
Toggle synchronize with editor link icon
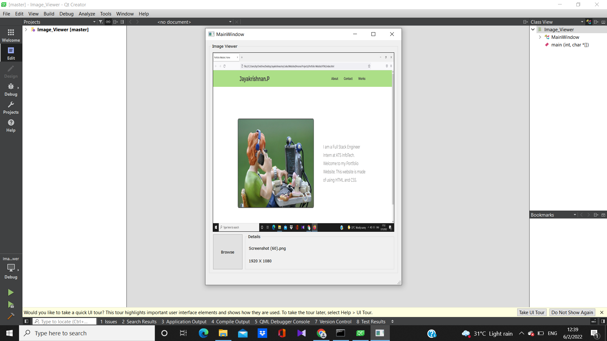[x=108, y=22]
